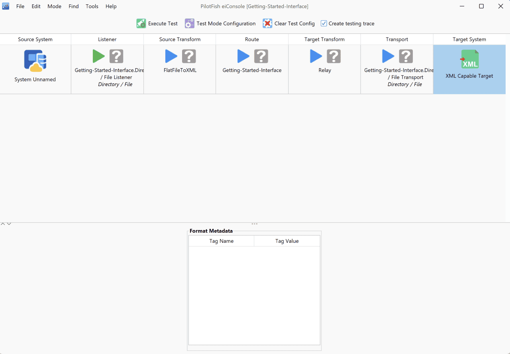510x354 pixels.
Task: Click the XML Capable Target label
Action: point(469,76)
